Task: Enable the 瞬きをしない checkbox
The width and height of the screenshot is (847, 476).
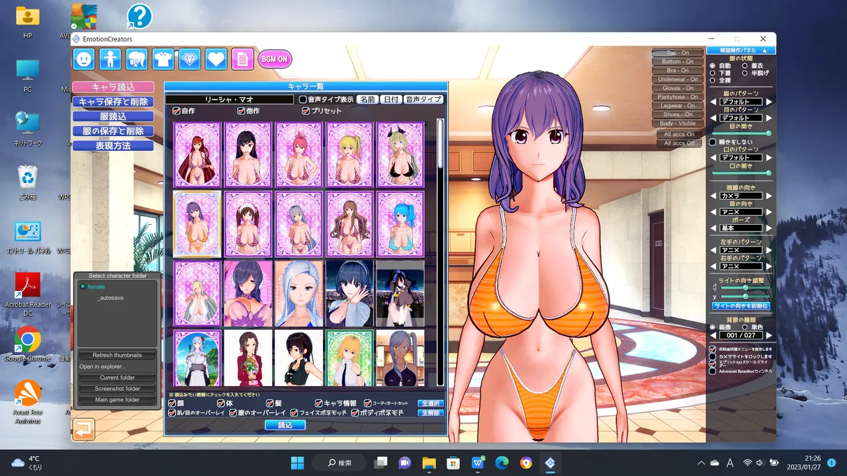Action: pos(713,142)
